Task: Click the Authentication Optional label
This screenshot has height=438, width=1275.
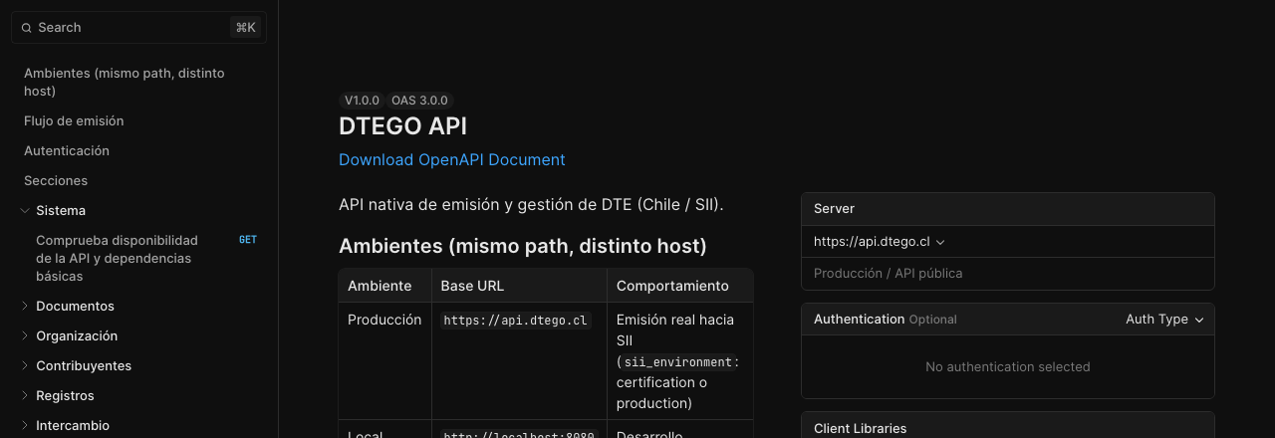Action: tap(885, 320)
